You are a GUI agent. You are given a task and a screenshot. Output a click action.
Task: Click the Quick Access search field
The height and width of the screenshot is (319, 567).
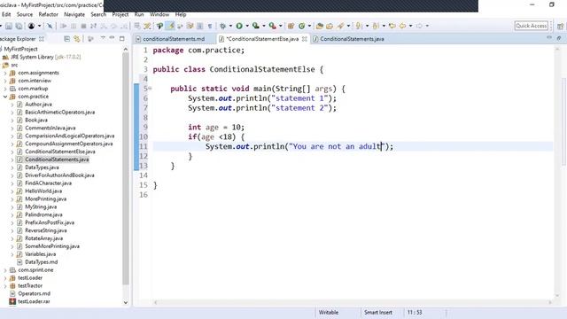click(x=532, y=26)
